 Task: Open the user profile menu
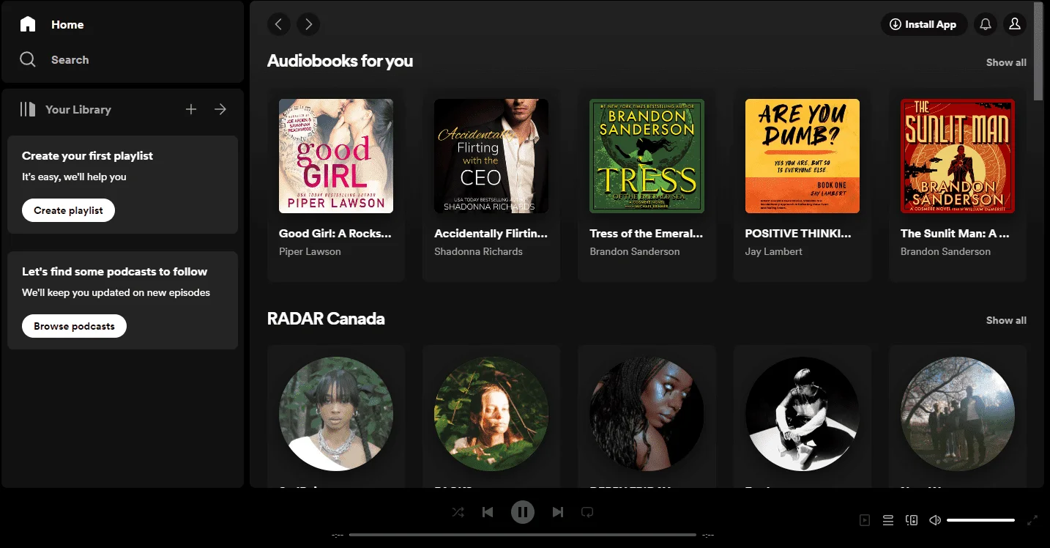click(x=1015, y=24)
